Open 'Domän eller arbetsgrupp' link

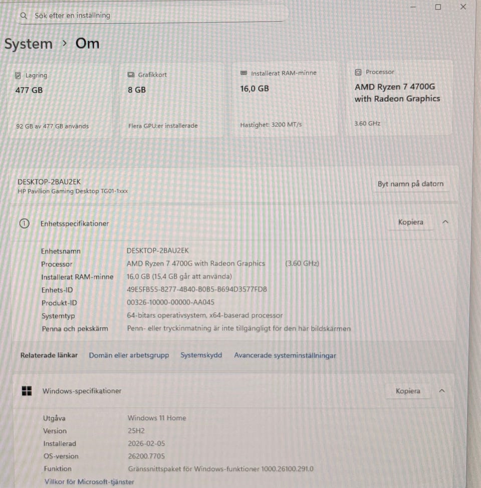(129, 355)
